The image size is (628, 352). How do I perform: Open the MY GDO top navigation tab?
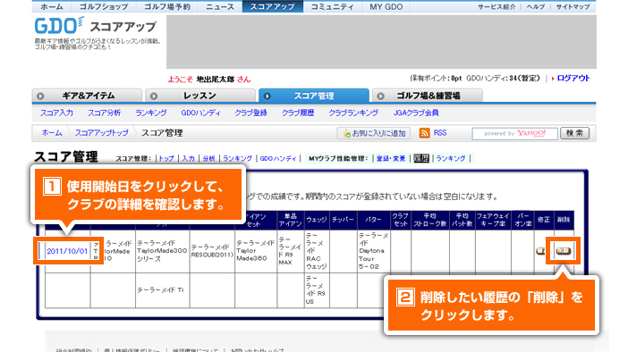pyautogui.click(x=386, y=7)
